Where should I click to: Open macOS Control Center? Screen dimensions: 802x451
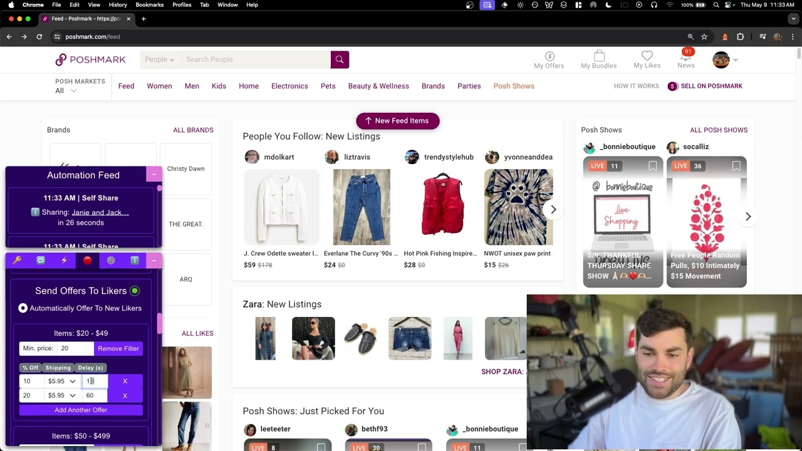729,5
